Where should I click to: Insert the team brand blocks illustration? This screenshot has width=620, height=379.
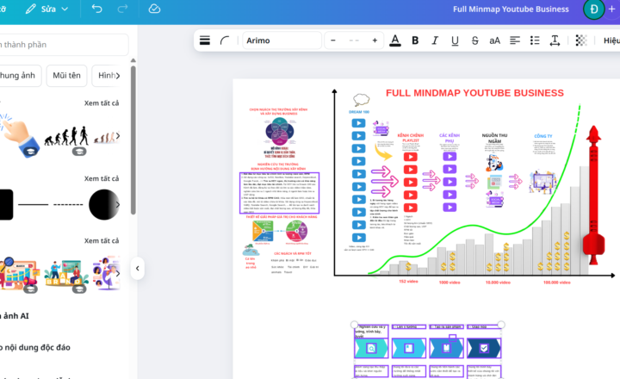pos(66,273)
